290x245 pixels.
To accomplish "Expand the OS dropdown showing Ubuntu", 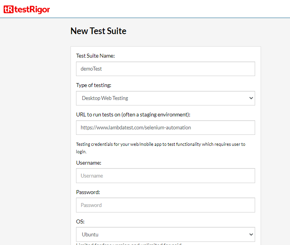I will pyautogui.click(x=165, y=234).
